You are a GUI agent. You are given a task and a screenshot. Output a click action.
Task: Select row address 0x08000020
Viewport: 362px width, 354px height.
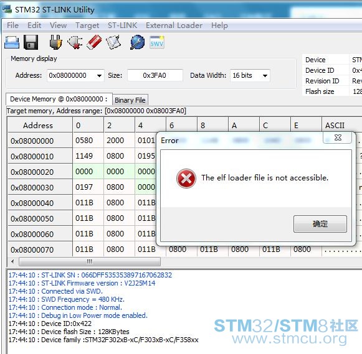(x=40, y=172)
